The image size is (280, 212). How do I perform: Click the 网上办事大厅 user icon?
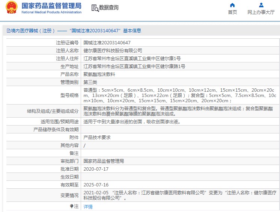coord(261,5)
